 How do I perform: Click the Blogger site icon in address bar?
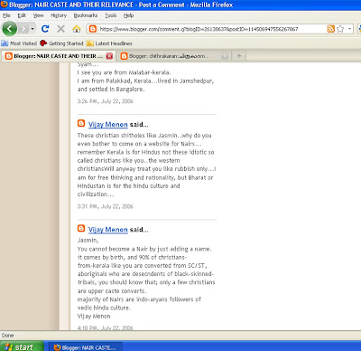coord(93,29)
